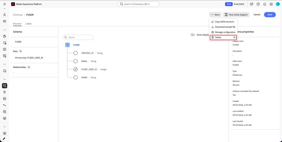282x142 pixels.
Task: Click the user avatar icon
Action: 278,4
